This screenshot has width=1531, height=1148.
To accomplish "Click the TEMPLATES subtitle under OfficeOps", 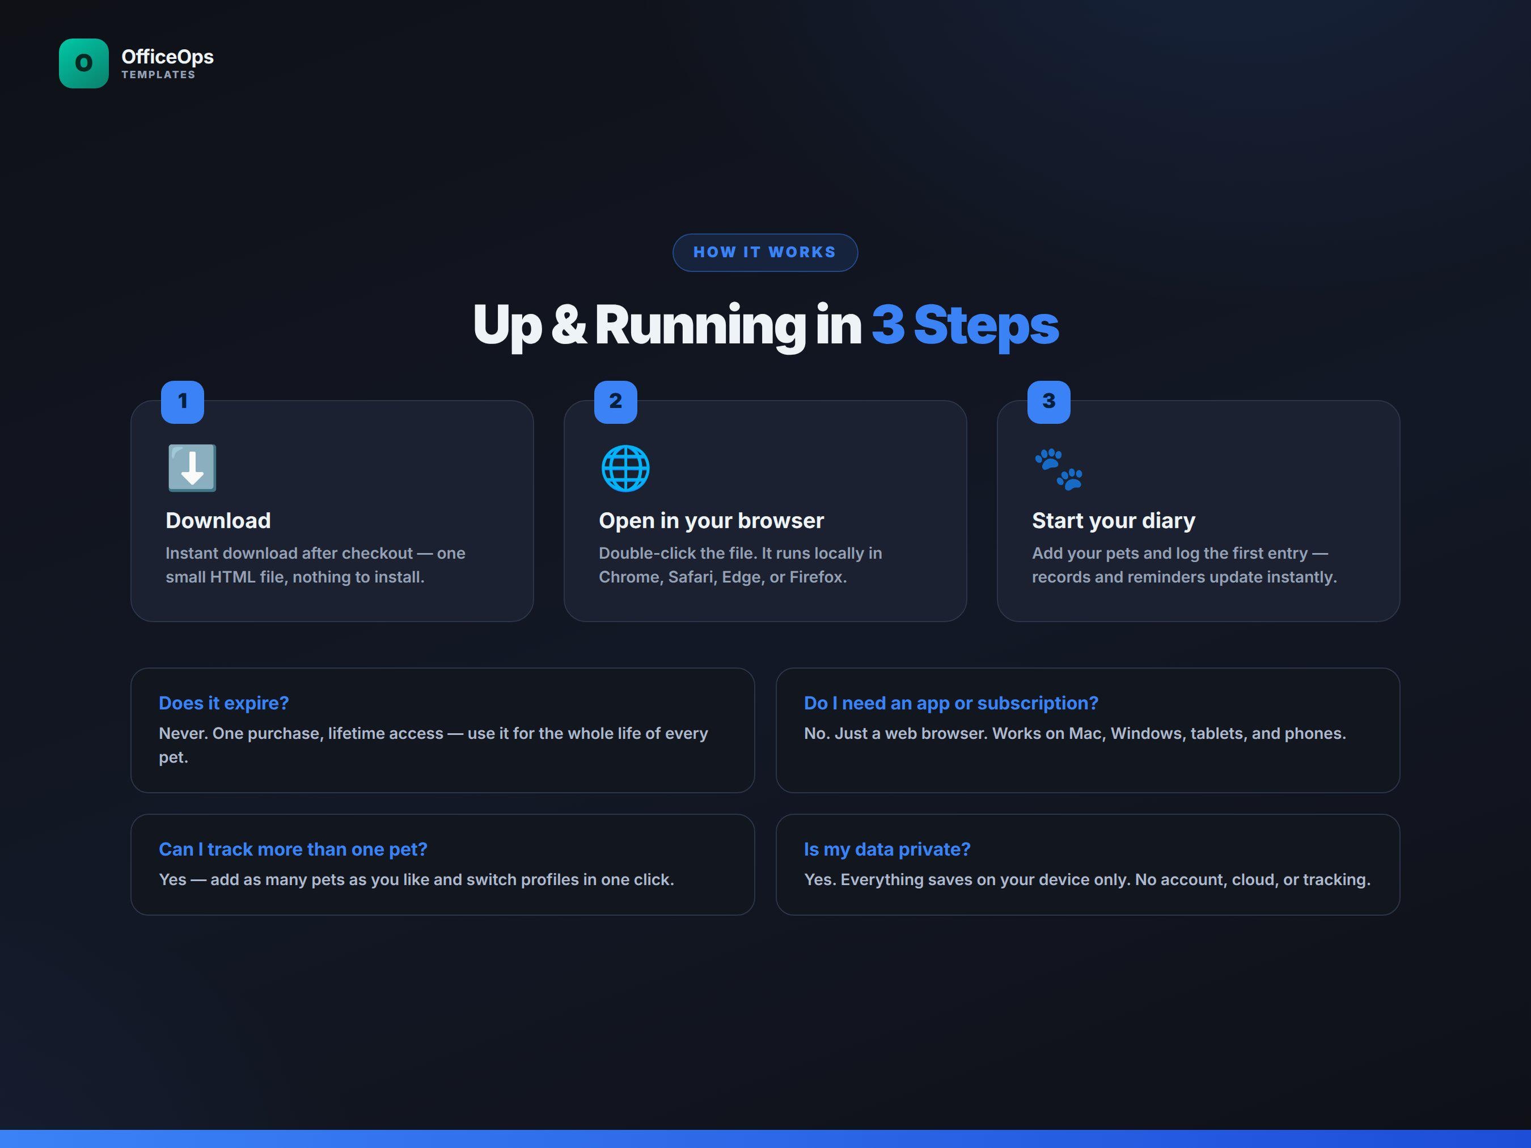I will coord(159,75).
